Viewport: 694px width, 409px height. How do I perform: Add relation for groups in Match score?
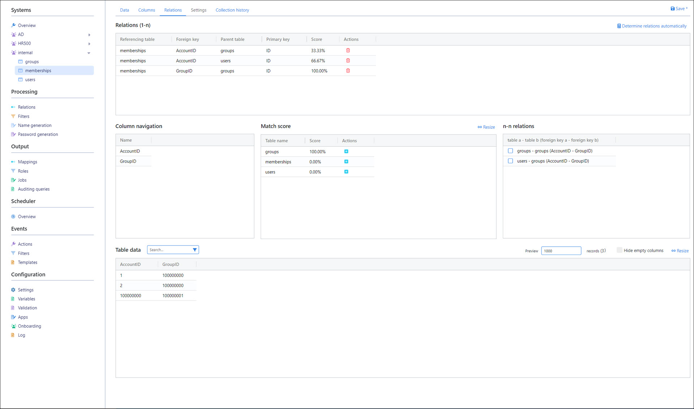coord(346,152)
